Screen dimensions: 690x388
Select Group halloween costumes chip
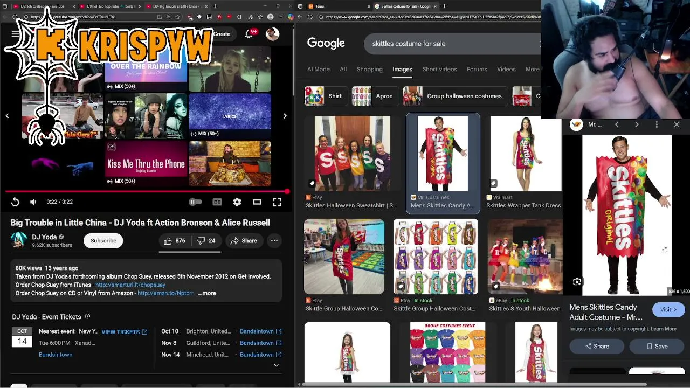(x=456, y=96)
